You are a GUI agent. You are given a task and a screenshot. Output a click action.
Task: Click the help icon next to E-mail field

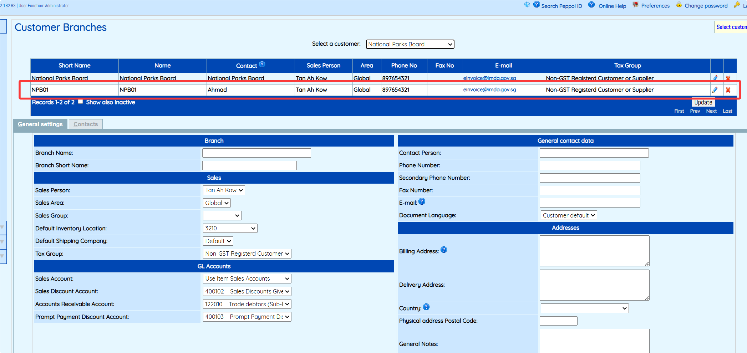tap(422, 202)
